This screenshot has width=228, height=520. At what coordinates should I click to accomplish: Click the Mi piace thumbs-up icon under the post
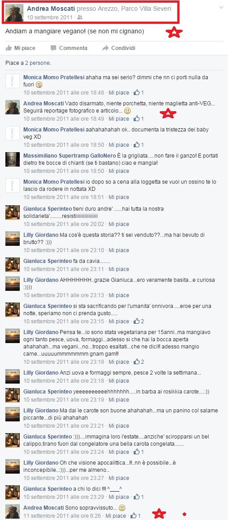point(9,48)
